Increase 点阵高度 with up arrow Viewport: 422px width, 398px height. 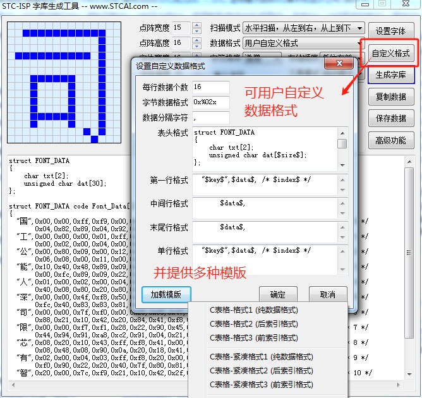pyautogui.click(x=197, y=40)
